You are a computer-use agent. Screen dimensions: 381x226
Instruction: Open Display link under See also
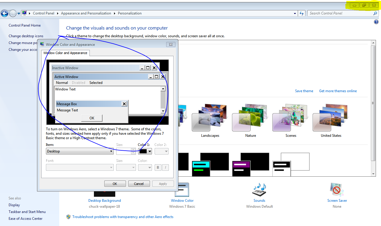tap(14, 205)
